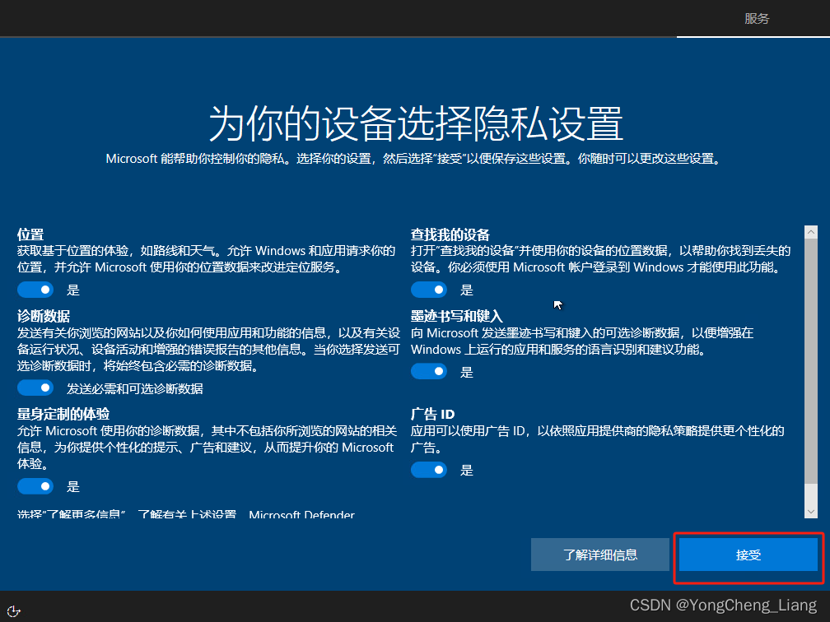Click the 诊断数据 heading text
Viewport: 830px width, 622px height.
click(x=44, y=316)
